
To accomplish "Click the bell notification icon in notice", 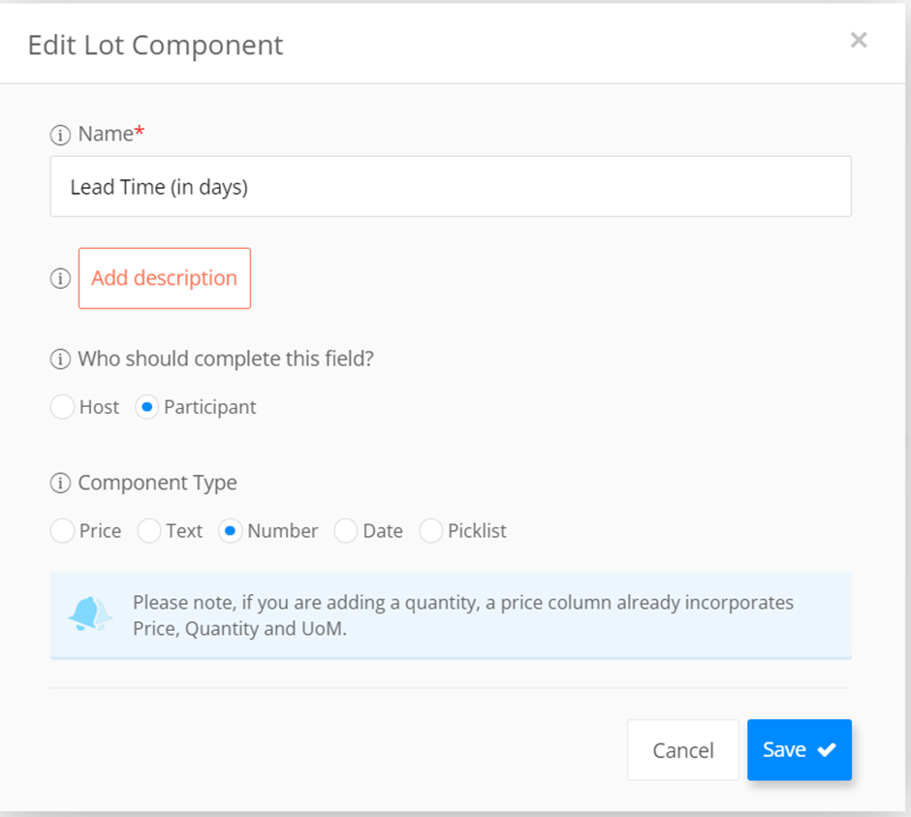I will click(90, 614).
